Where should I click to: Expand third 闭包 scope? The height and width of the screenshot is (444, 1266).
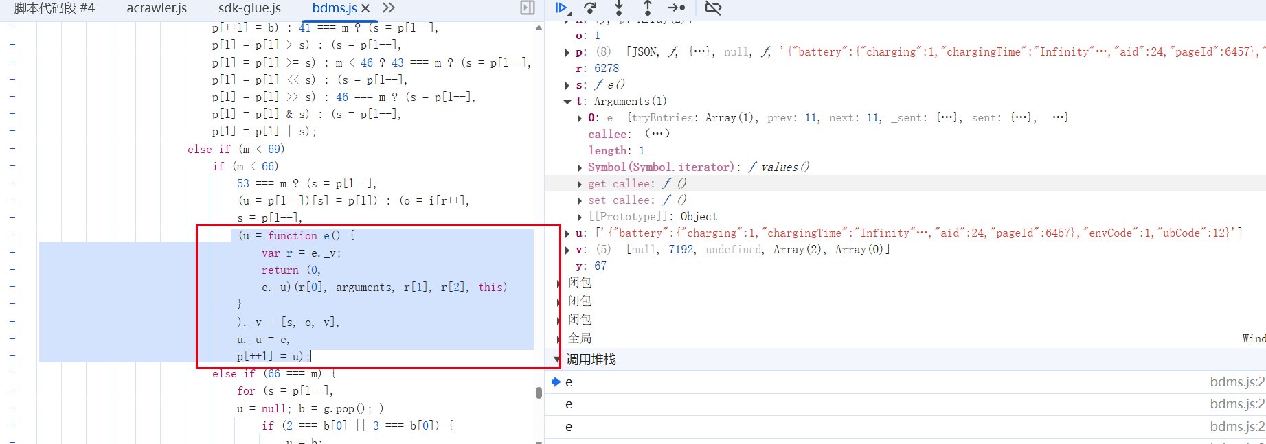[x=558, y=320]
